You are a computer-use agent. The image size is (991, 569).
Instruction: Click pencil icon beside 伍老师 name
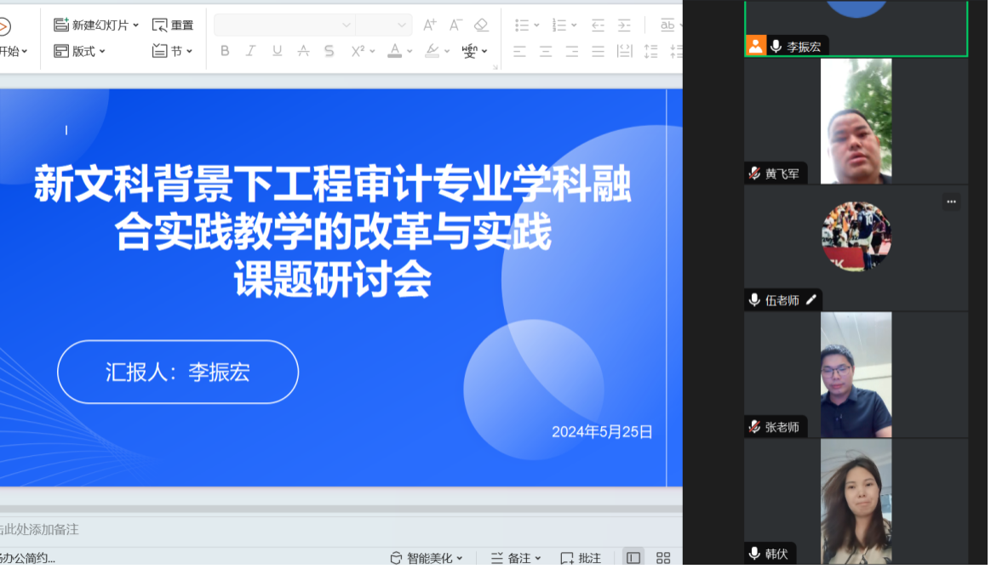coord(811,299)
